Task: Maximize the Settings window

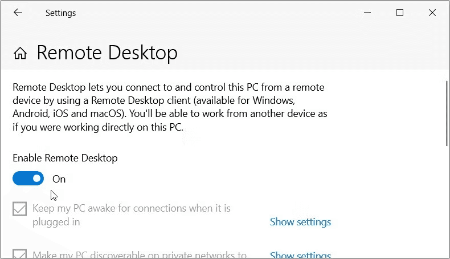Action: click(400, 13)
